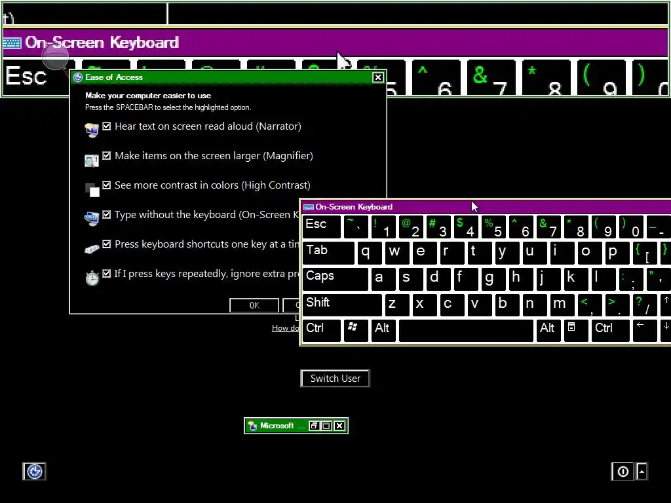Screen dimensions: 671x503
Task: Click the w key on On-Screen Keyboard
Action: click(x=396, y=253)
